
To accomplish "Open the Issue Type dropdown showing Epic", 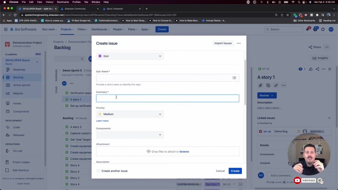I will tap(130, 56).
